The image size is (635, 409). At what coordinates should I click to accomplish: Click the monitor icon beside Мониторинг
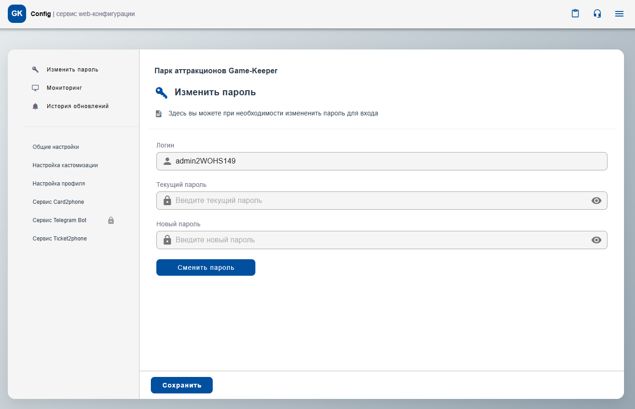(35, 88)
